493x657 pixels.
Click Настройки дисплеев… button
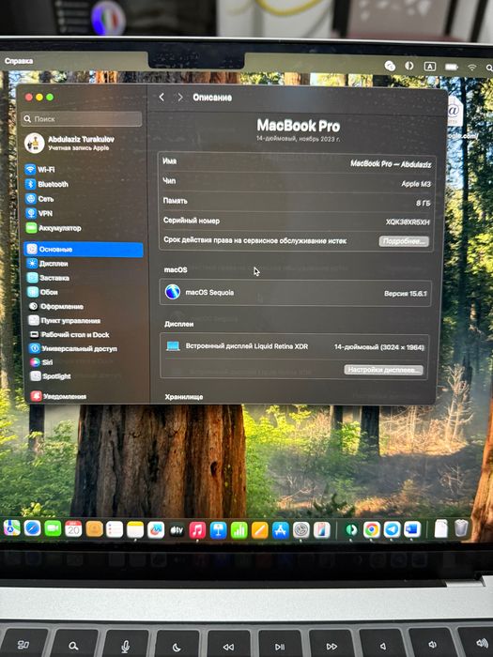coord(383,370)
